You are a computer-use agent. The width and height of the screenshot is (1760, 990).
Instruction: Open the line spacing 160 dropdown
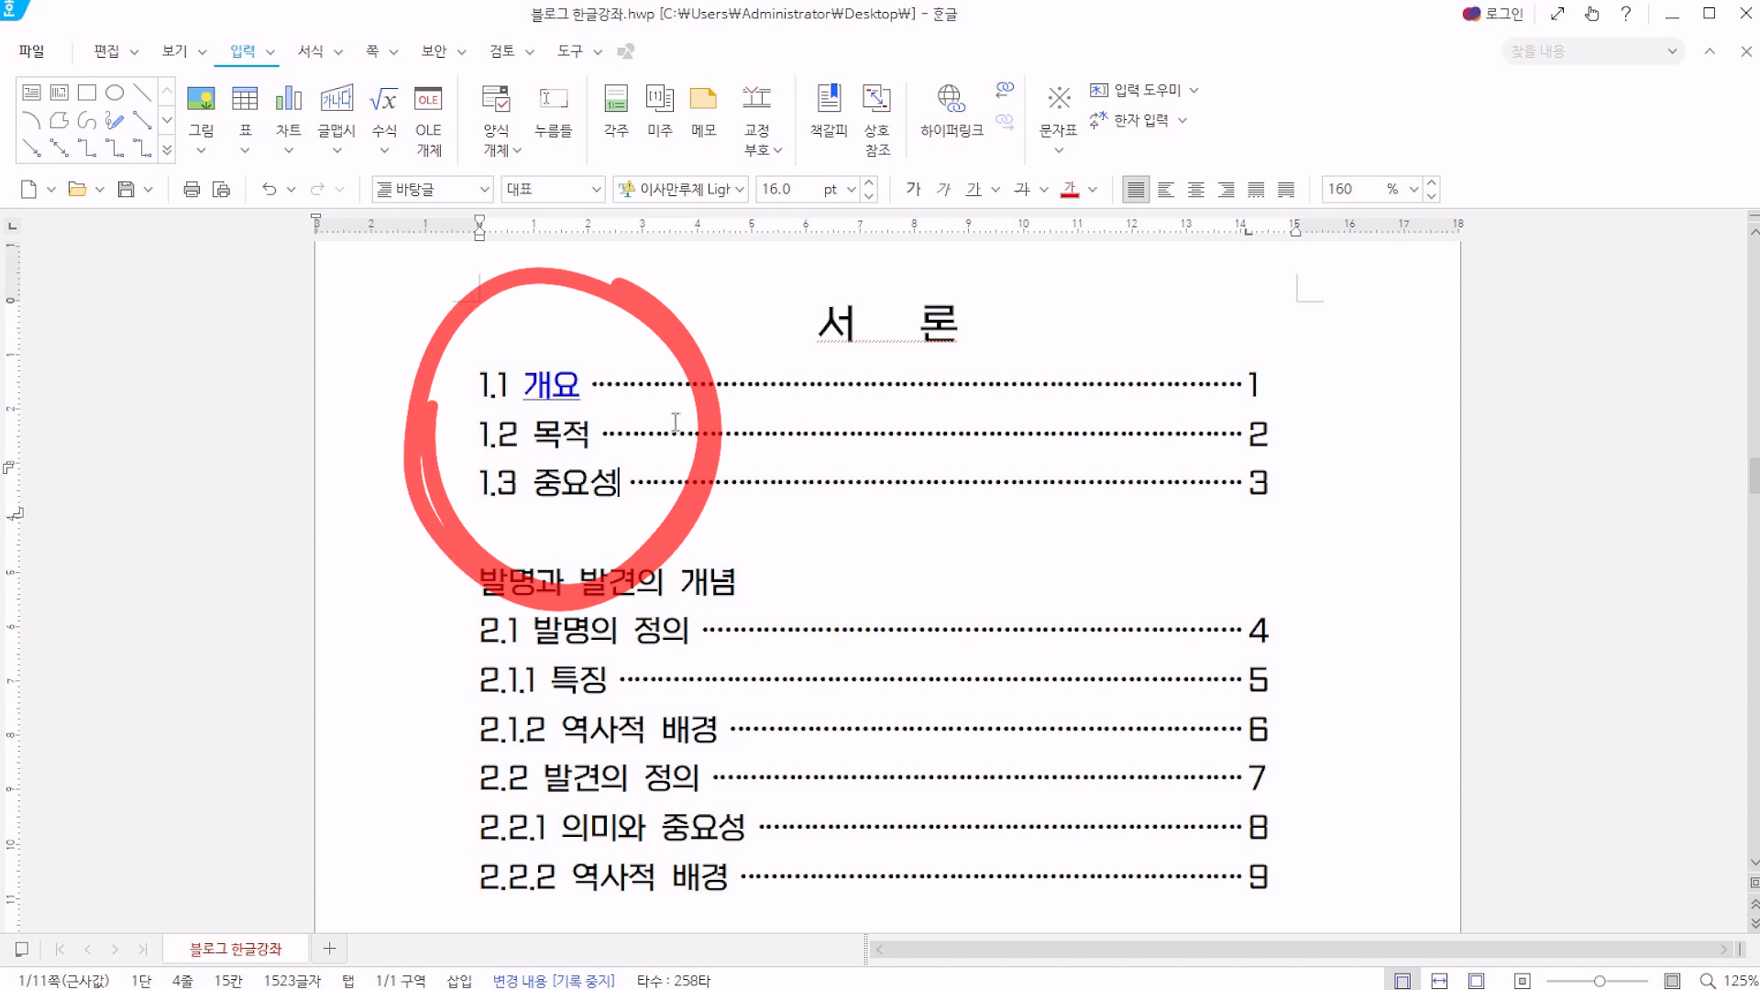(x=1413, y=189)
